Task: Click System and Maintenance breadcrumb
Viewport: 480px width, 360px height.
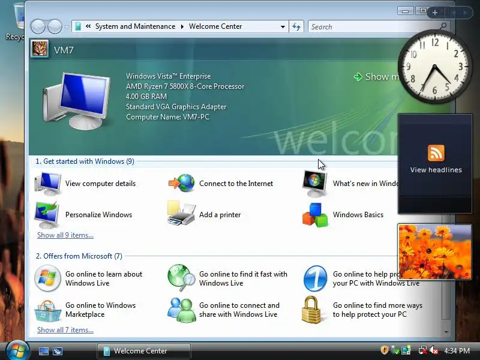Action: pos(136,26)
